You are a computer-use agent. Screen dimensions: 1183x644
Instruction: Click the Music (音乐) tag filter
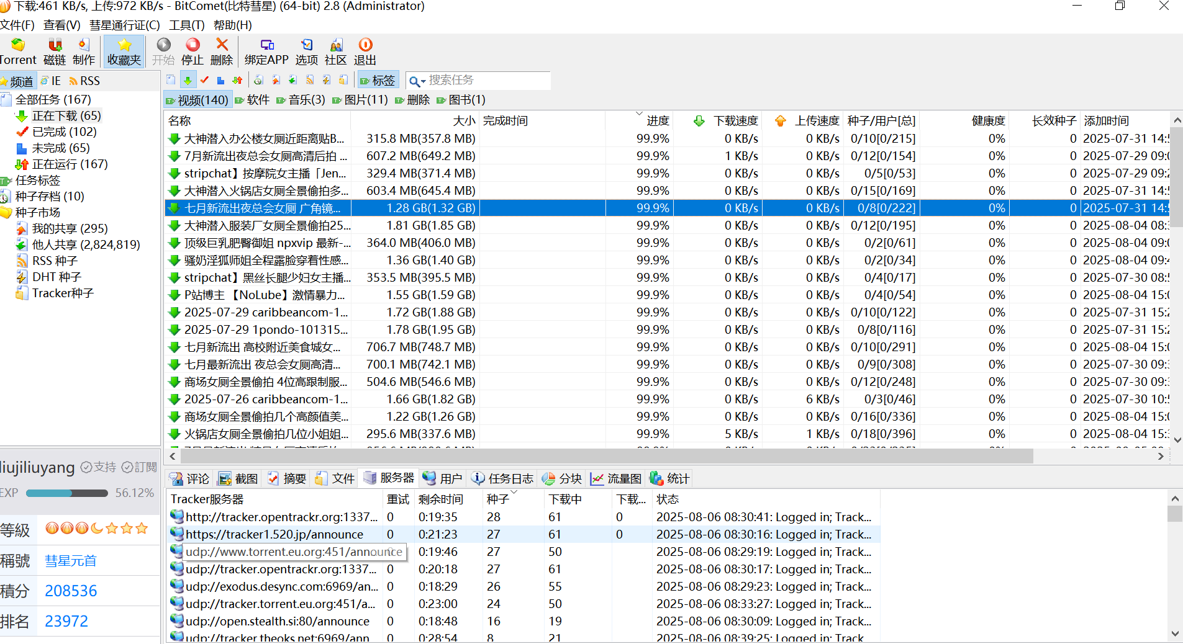pos(301,100)
